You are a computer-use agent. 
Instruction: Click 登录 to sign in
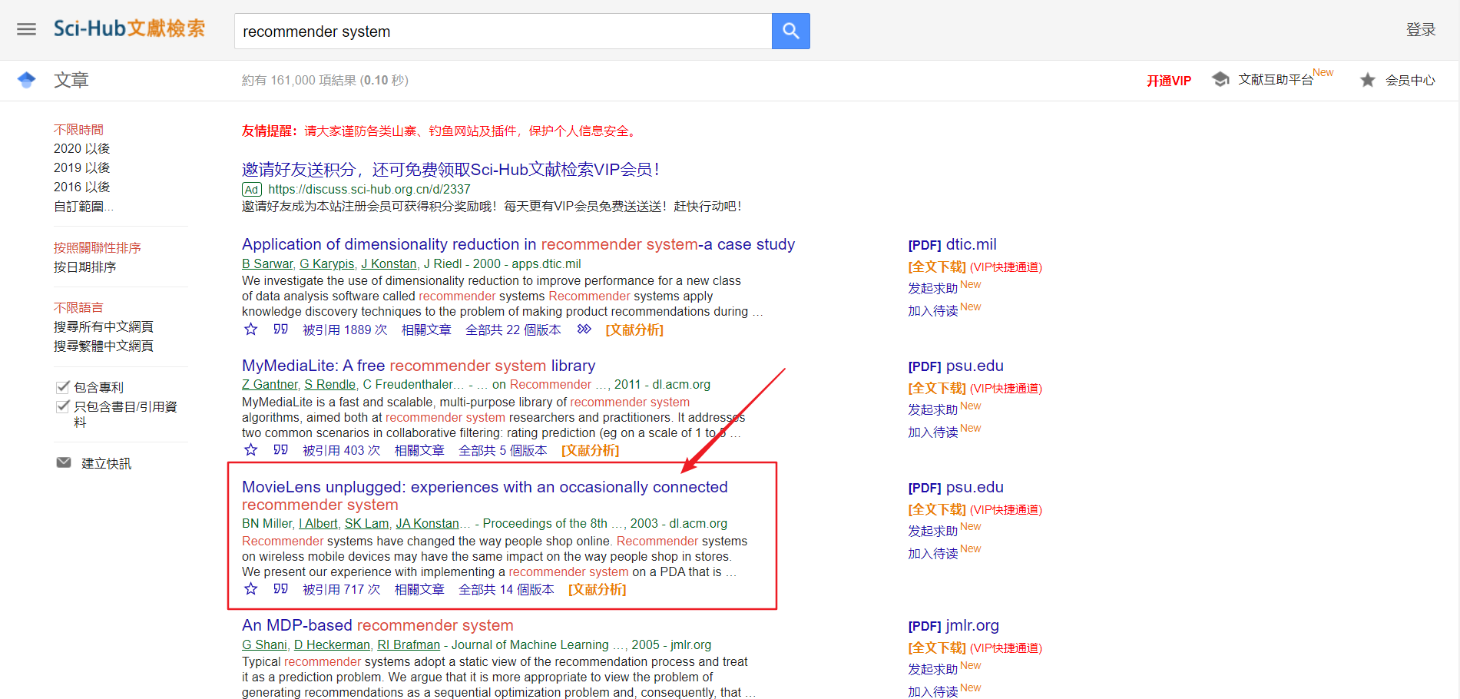1420,29
